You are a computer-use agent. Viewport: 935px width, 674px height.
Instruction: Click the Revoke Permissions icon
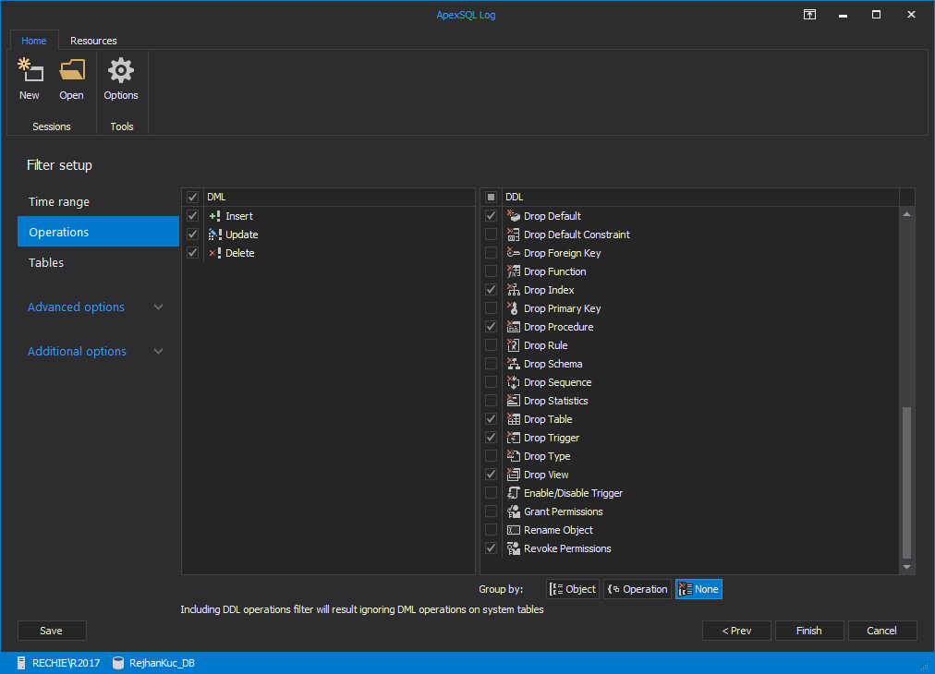pos(514,548)
